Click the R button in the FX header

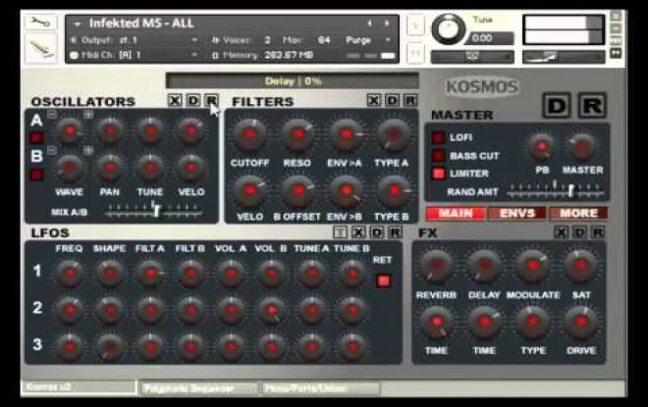pyautogui.click(x=598, y=232)
